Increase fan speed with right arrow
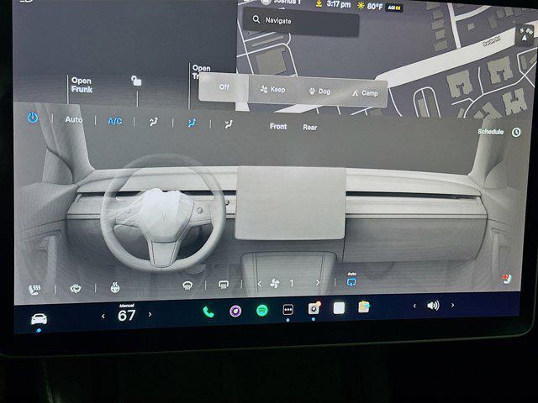 tap(318, 283)
